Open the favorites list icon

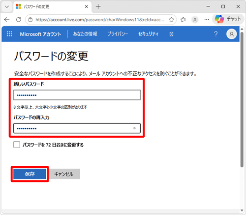point(183,20)
